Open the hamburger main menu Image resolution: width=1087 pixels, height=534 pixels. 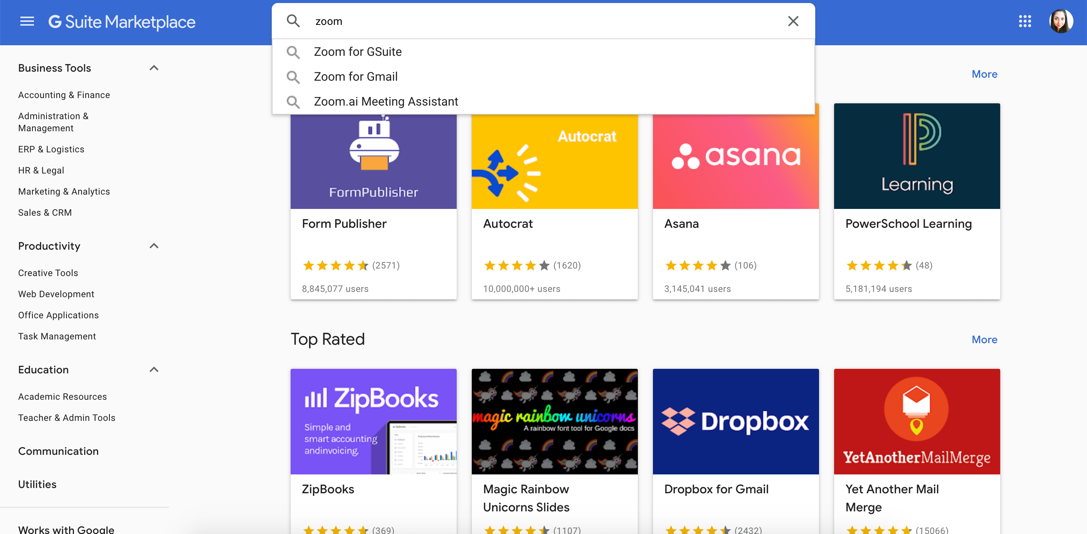point(27,21)
